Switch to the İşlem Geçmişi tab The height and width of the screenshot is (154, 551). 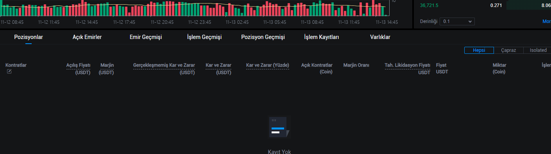[204, 37]
